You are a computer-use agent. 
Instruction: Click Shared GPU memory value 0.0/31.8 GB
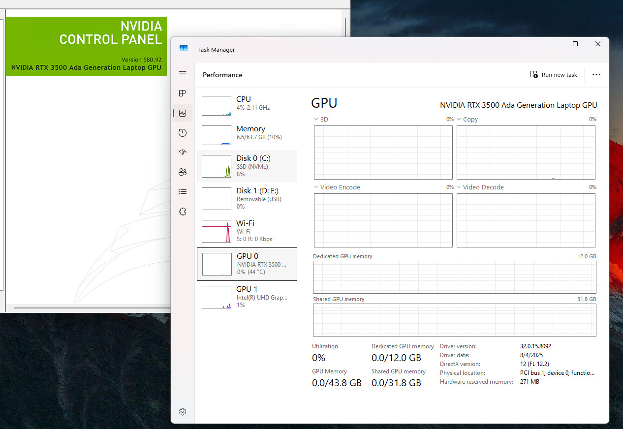tap(396, 383)
